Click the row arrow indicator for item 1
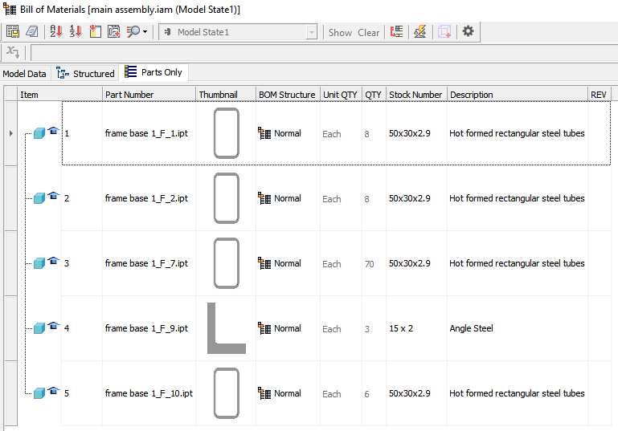Screen dimensions: 618x431 tap(10, 133)
